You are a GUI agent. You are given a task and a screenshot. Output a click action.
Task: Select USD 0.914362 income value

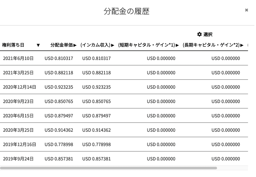[x=96, y=130]
